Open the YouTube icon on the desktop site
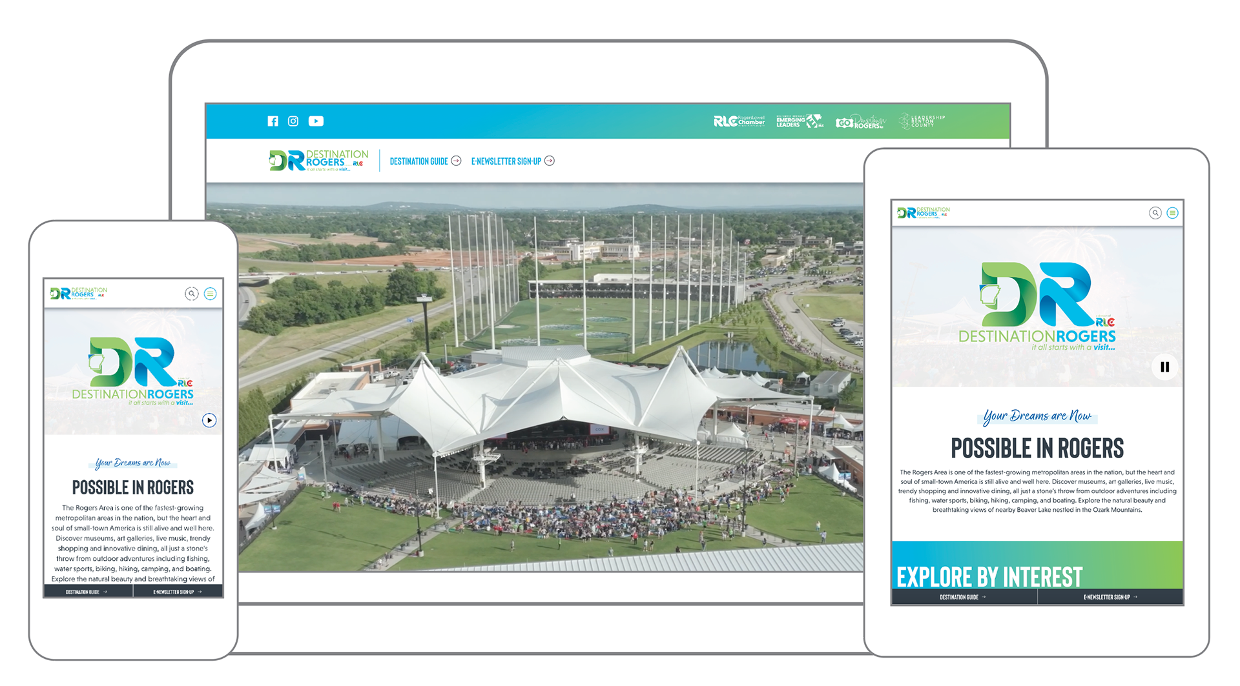 (316, 121)
